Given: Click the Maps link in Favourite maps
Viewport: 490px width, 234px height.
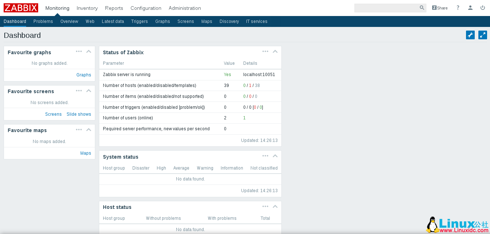Looking at the screenshot, I should [x=86, y=153].
